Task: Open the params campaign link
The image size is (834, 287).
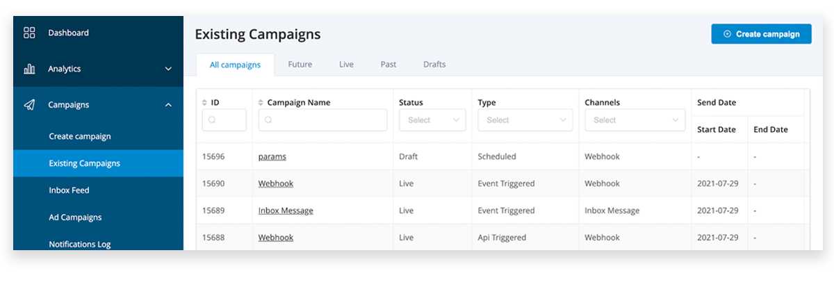Action: click(x=272, y=157)
